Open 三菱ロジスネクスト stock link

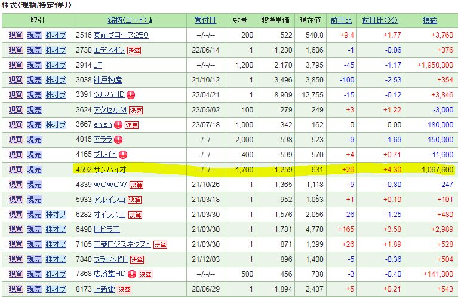[122, 244]
